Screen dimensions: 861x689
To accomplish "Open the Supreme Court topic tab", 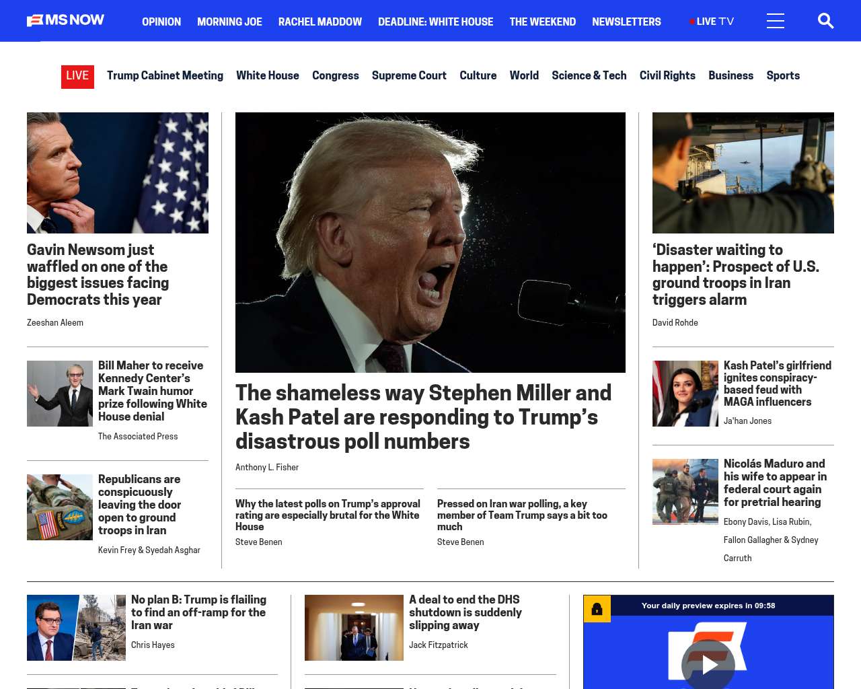I will (x=409, y=75).
